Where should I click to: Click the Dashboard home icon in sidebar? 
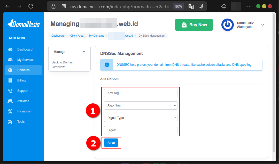click(x=10, y=50)
